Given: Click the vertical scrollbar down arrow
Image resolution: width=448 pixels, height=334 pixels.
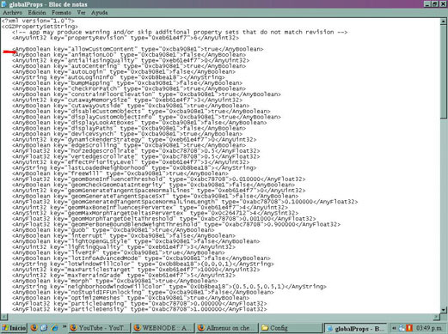Looking at the screenshot, I should (x=444, y=310).
